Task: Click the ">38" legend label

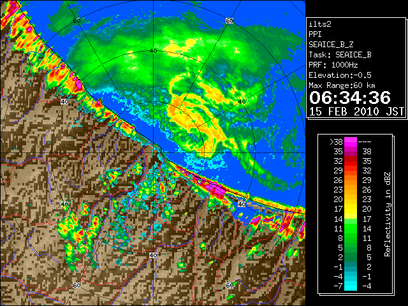Action: [x=336, y=142]
